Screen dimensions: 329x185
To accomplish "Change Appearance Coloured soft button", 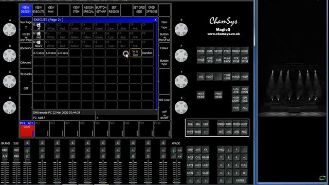I will click(26, 56).
